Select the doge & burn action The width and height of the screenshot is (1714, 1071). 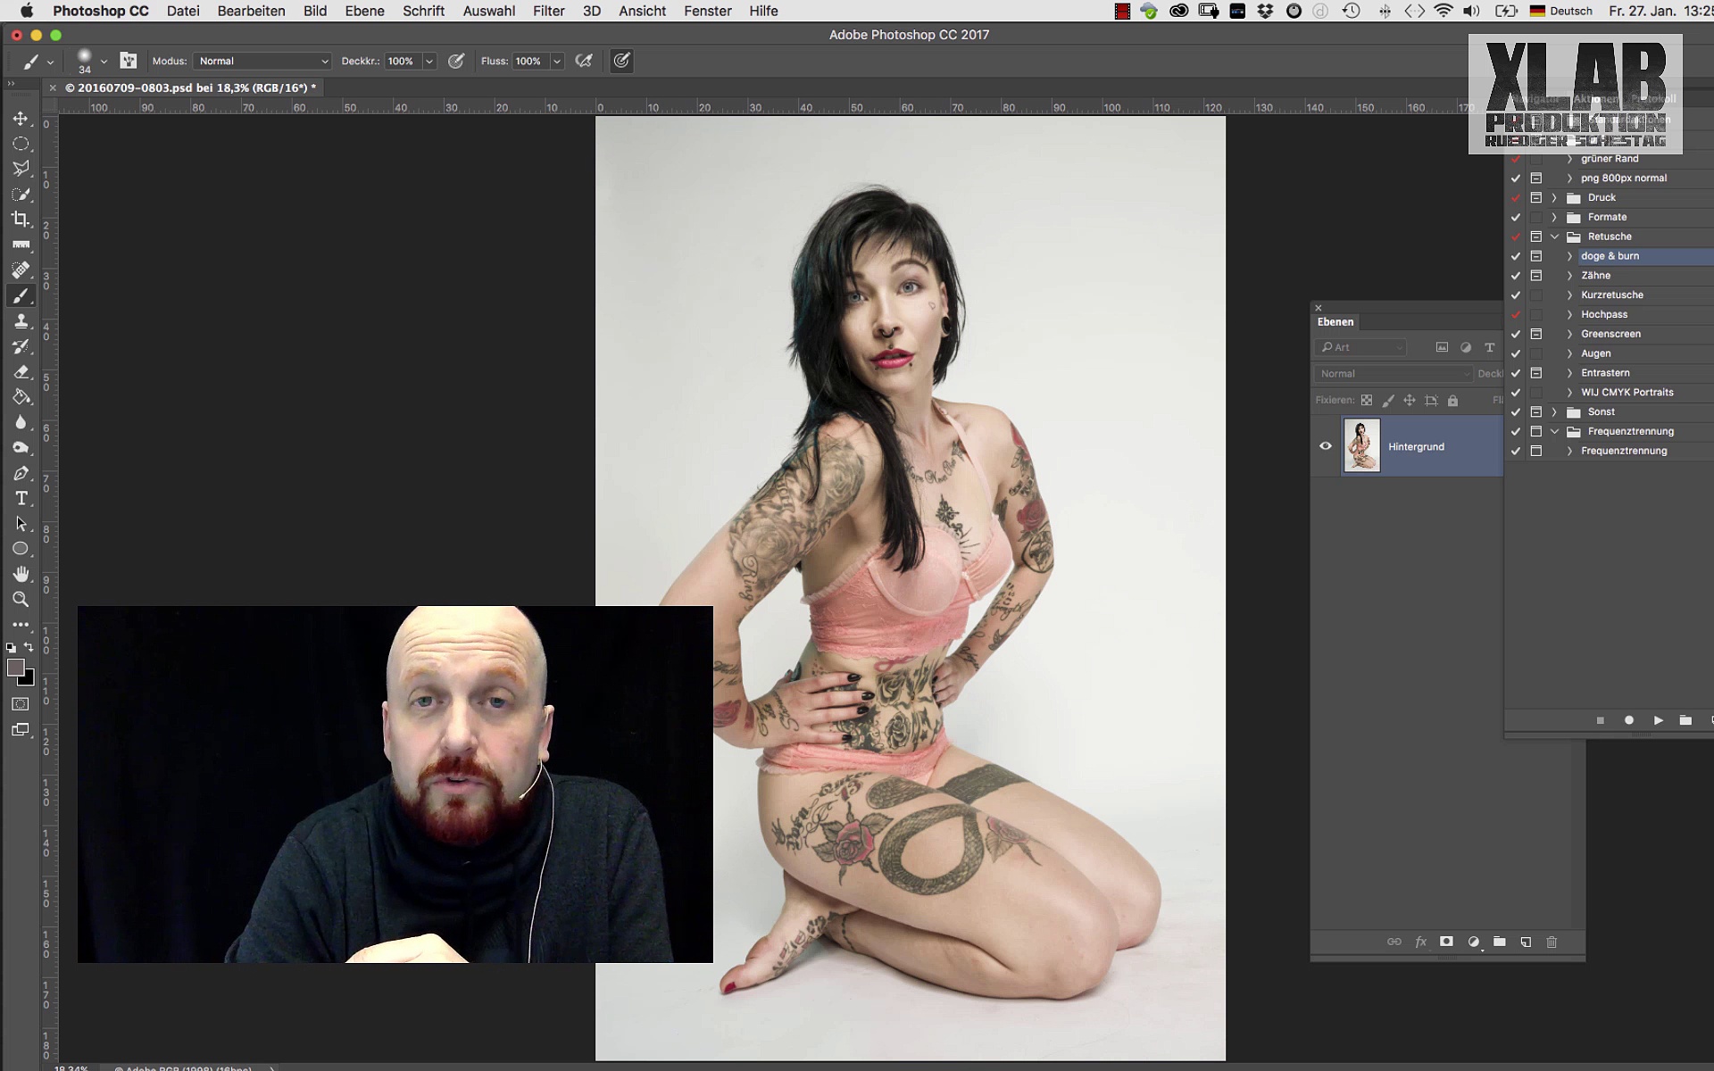(x=1610, y=256)
